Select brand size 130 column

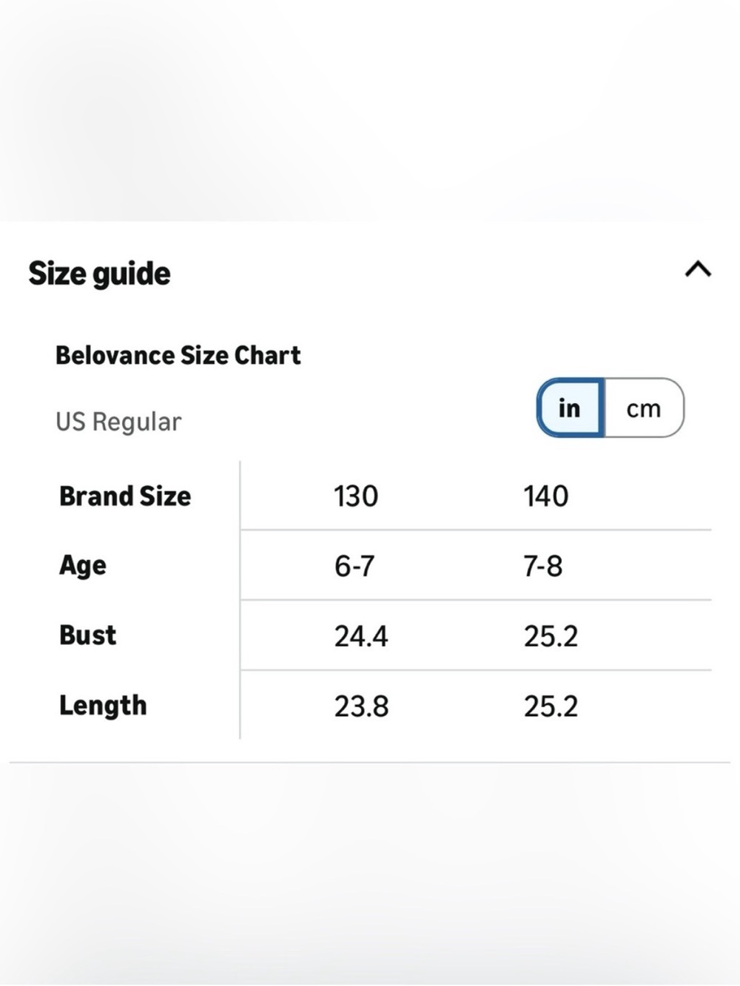356,496
